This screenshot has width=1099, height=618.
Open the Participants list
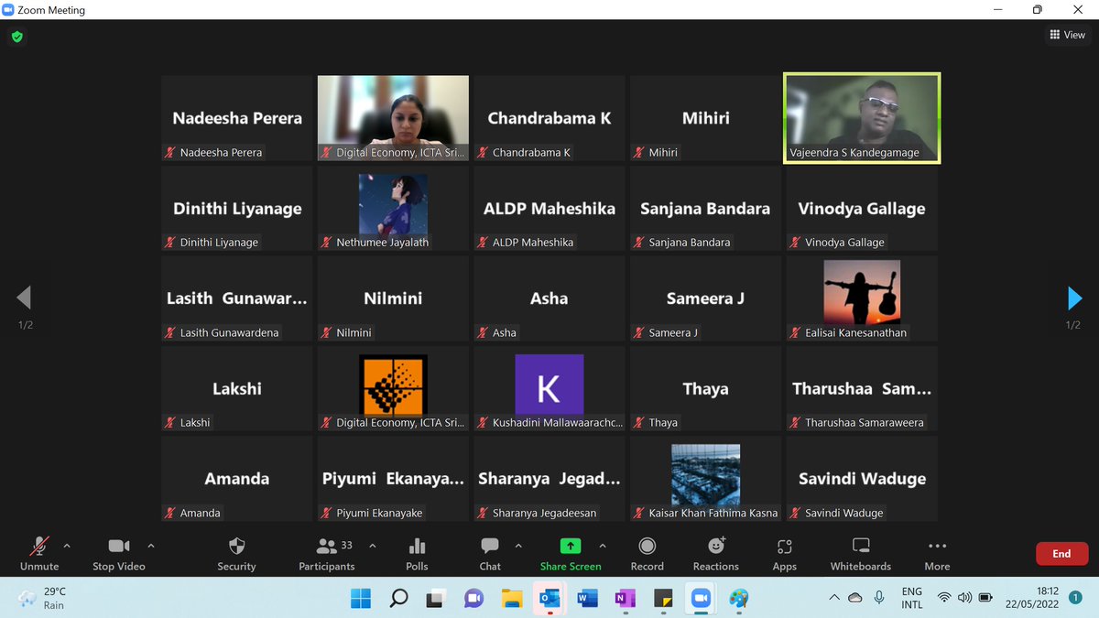click(327, 554)
